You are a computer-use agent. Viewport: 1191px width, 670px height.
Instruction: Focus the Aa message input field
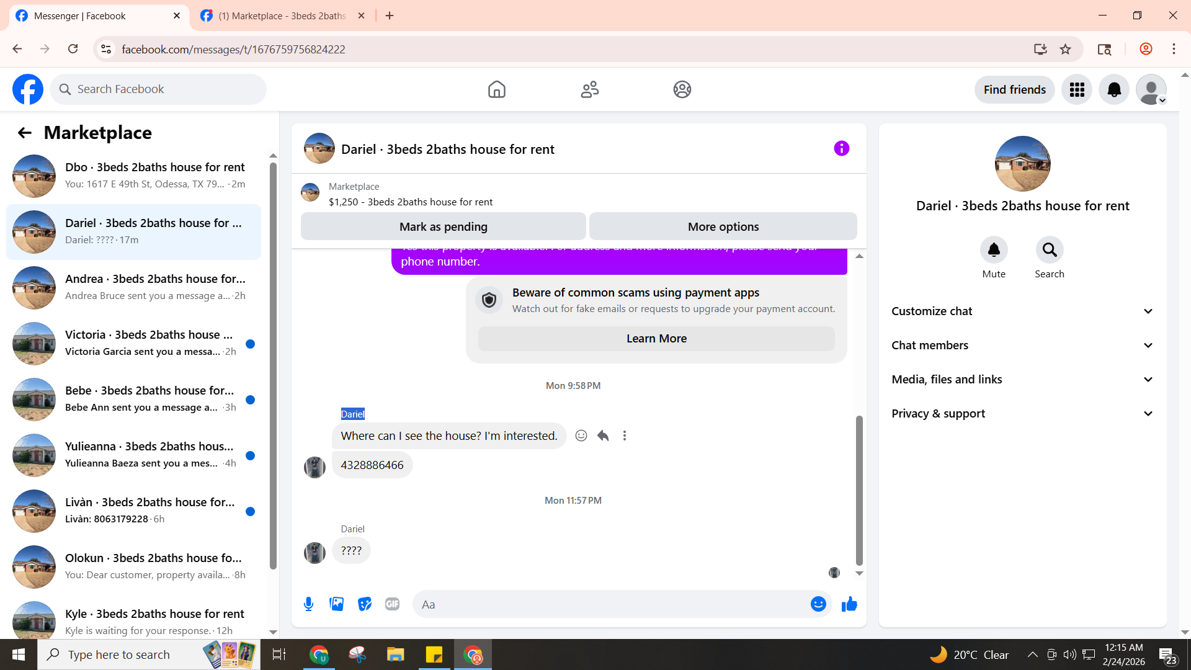(611, 604)
